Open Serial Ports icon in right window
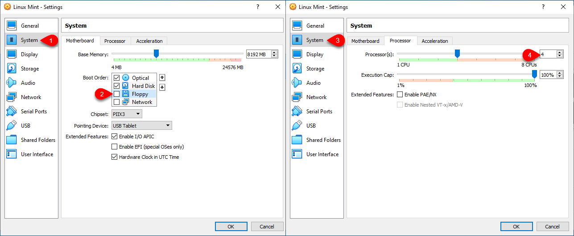Viewport: 574px width, 236px height. pos(297,112)
